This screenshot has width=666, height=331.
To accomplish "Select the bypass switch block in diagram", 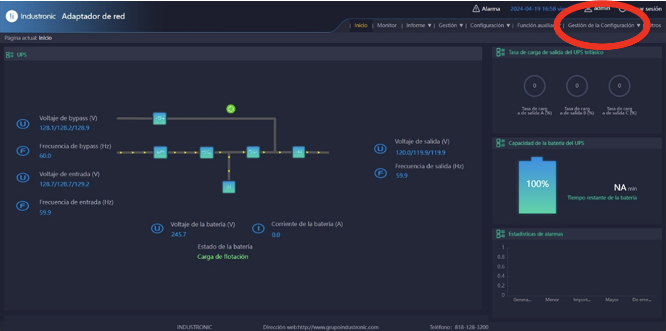I will pos(160,119).
